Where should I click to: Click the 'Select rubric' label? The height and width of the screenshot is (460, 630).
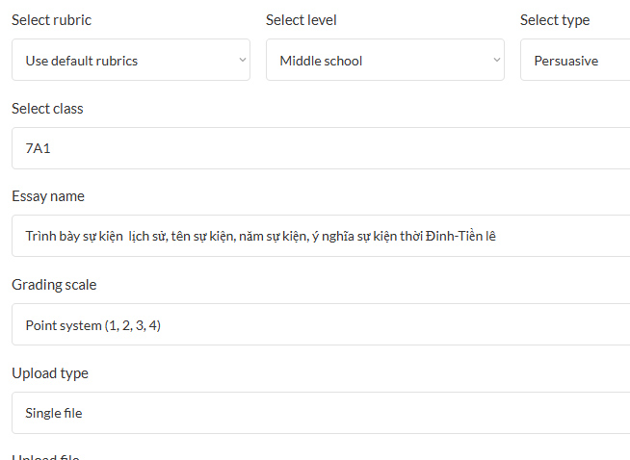(52, 20)
